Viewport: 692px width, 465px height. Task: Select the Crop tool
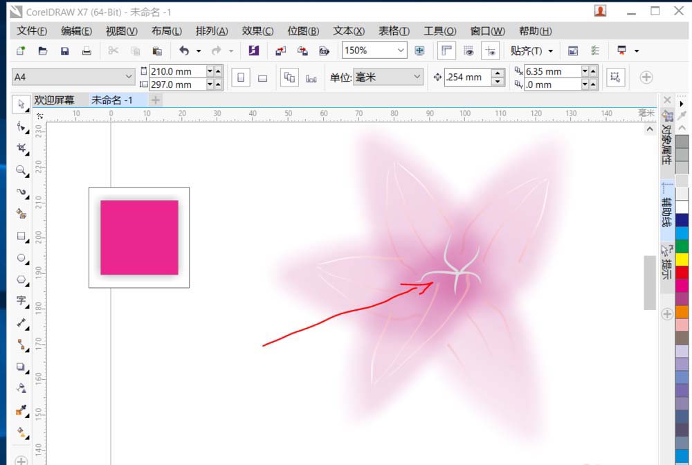pos(21,148)
